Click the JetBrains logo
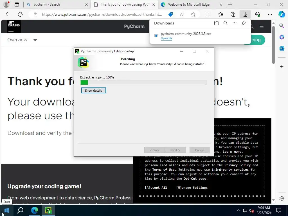Image resolution: width=288 pixels, height=216 pixels. click(14, 26)
